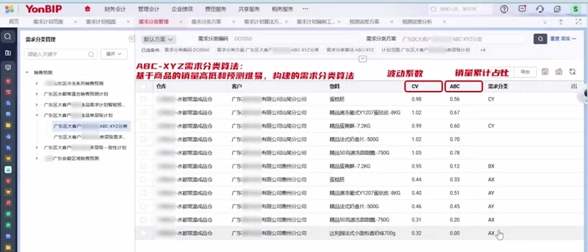
Task: Open the 财务会计 menu
Action: pos(115,9)
